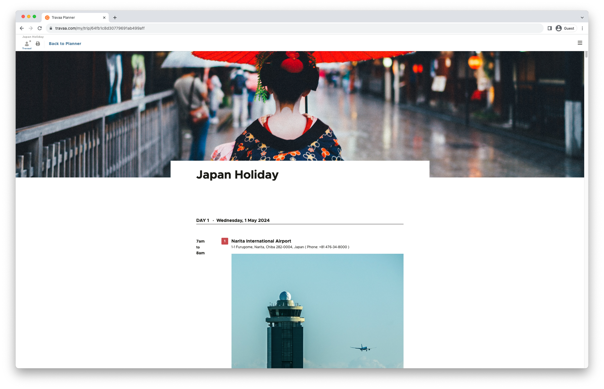Open the hamburger menu in the page header
The image size is (604, 389).
(580, 43)
